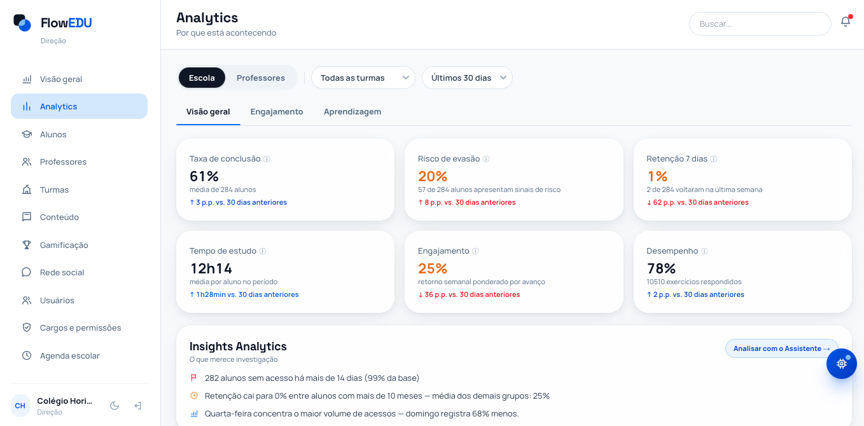
Task: Click '10510 exercícios respondidos' text
Action: coord(694,282)
